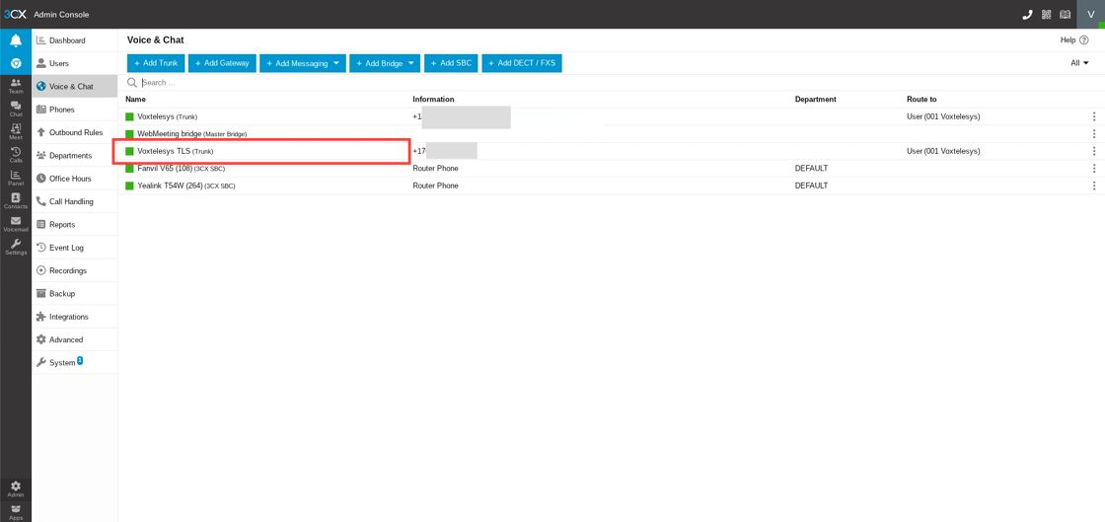Go to Users in the sidebar
The image size is (1105, 522).
(74, 63)
